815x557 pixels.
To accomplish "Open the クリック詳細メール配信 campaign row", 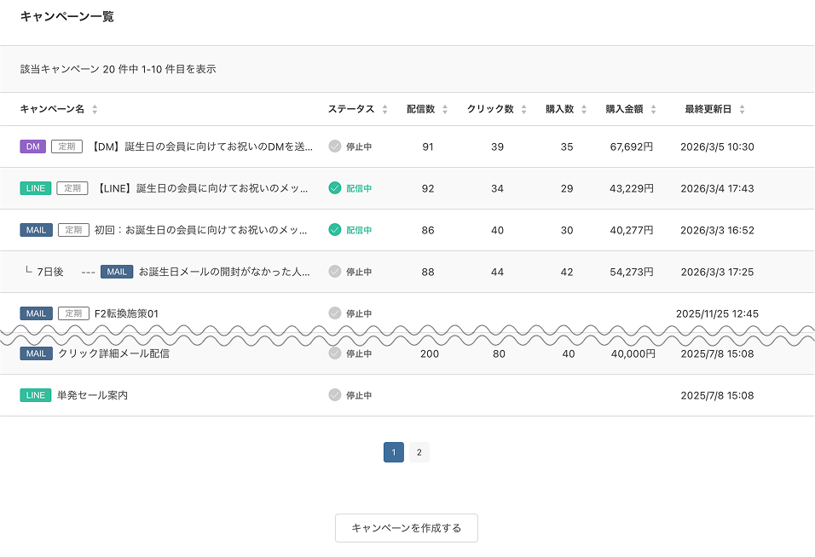I will (x=113, y=353).
